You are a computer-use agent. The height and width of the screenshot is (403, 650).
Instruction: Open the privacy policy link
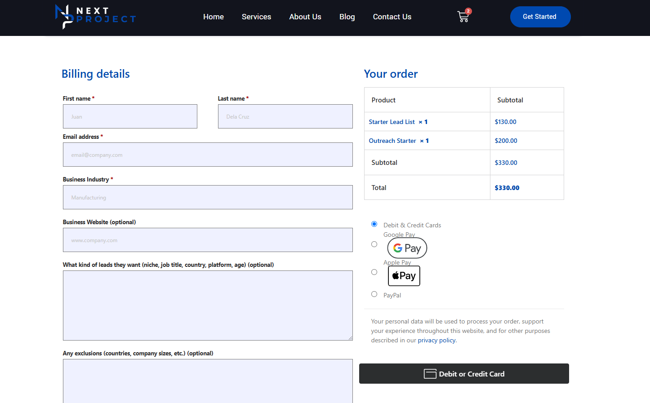point(436,341)
